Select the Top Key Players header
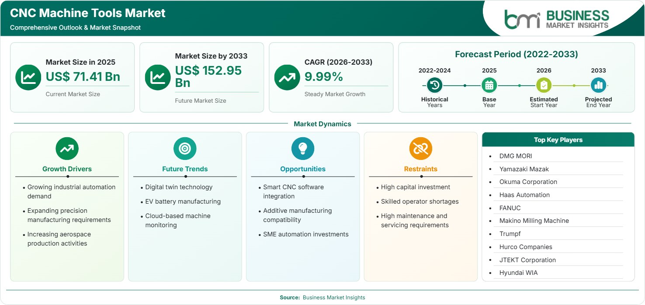This screenshot has width=645, height=305. pos(558,140)
